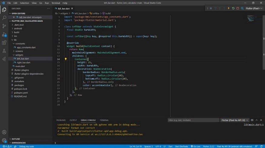
Task: Open the Terminal menu
Action: 56,3
